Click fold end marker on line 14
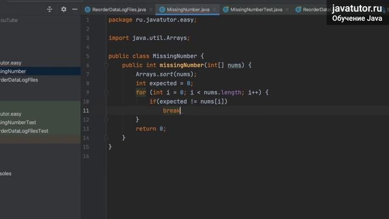This screenshot has height=219, width=389. [x=106, y=138]
